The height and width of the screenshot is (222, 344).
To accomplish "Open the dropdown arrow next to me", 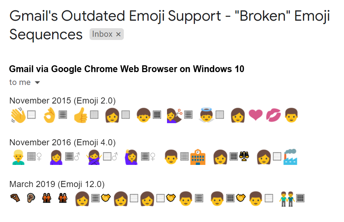I will [x=37, y=82].
